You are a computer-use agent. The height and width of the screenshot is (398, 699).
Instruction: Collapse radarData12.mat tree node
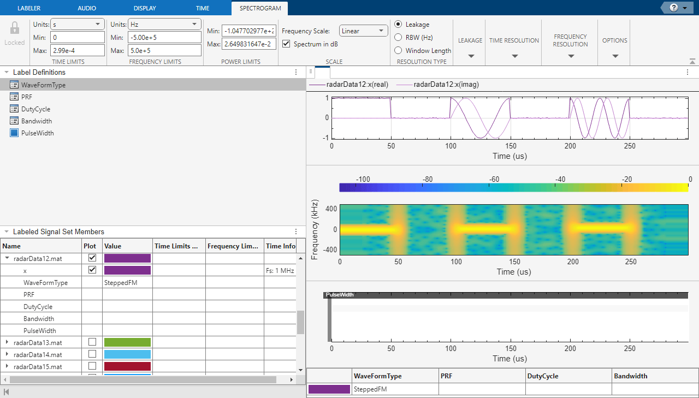click(x=7, y=258)
